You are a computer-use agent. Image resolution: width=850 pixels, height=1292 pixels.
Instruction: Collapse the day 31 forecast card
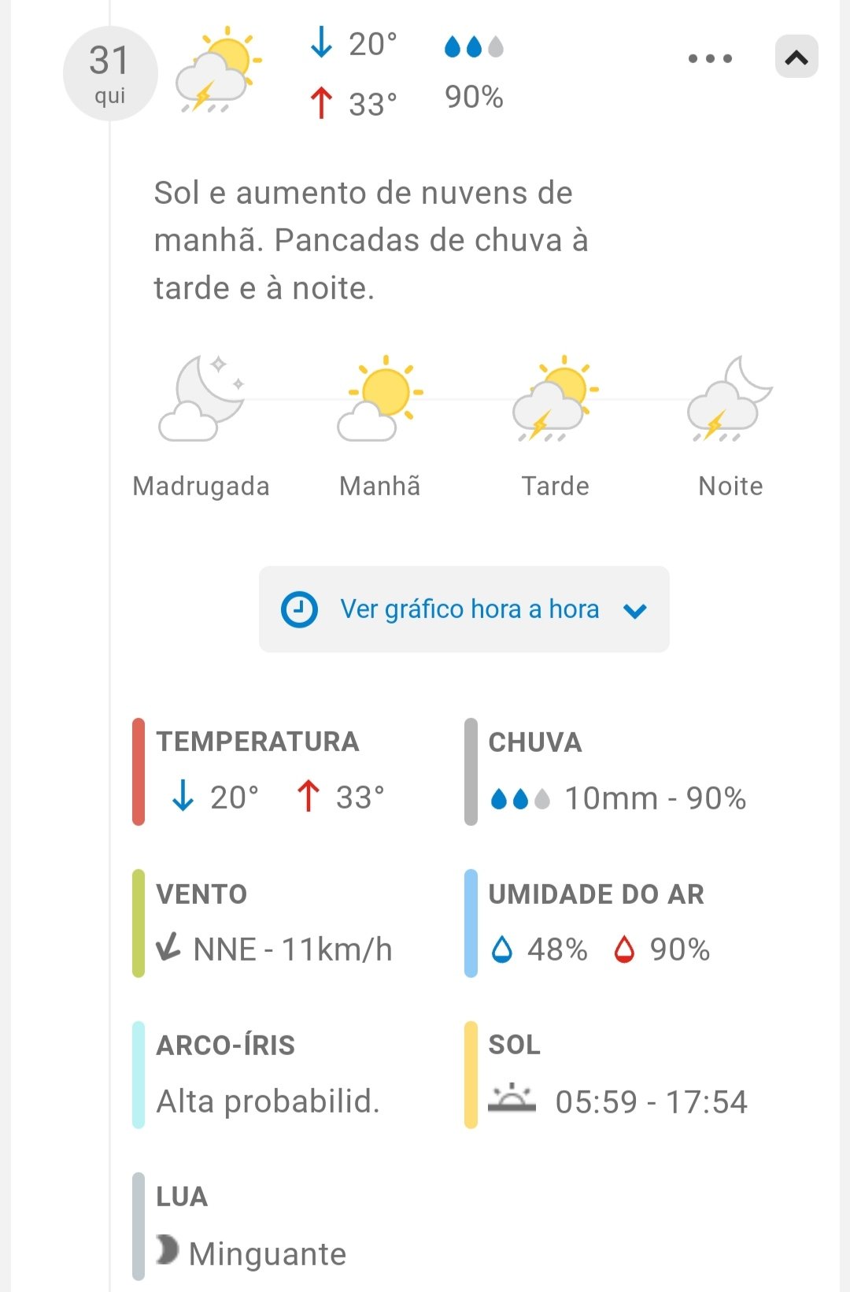(796, 57)
